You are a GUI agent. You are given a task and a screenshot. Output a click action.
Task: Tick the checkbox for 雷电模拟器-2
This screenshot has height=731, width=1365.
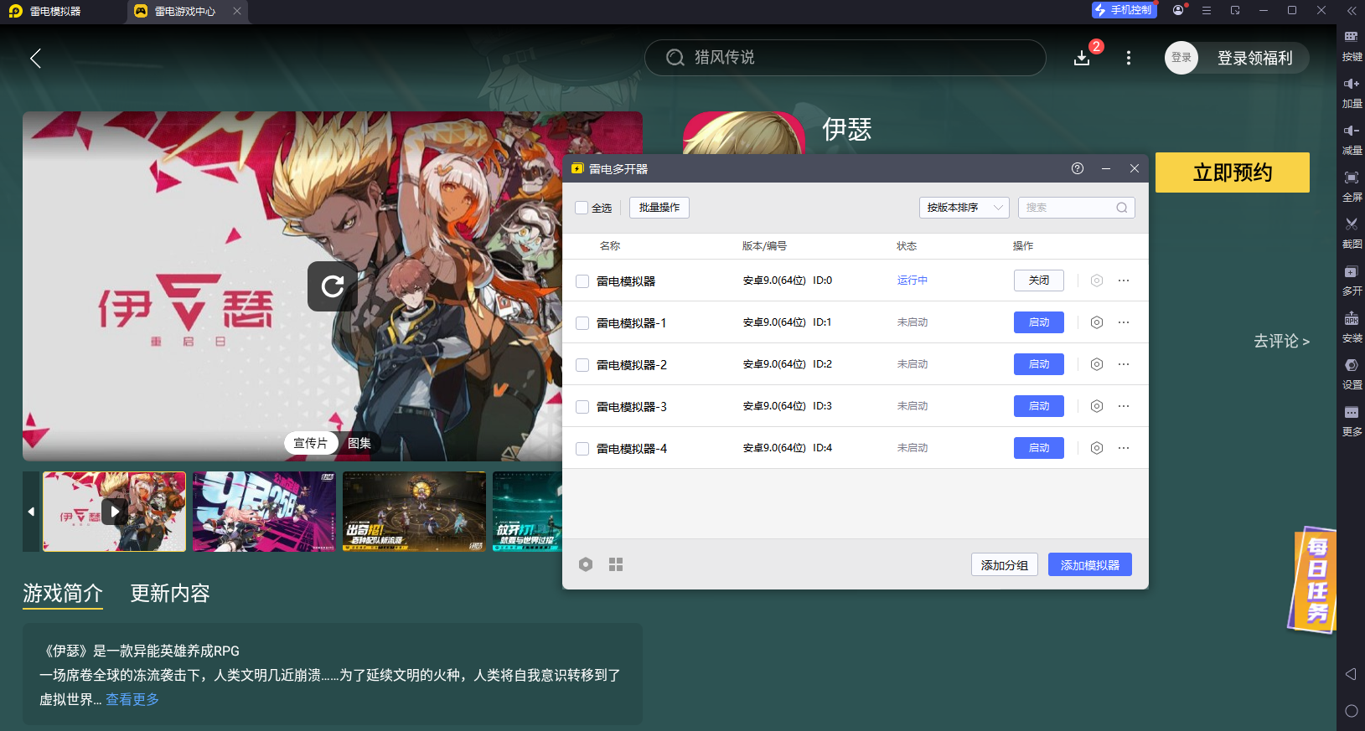tap(582, 365)
